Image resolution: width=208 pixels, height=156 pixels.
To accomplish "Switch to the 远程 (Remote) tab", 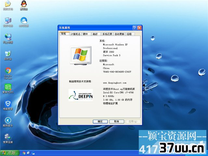I will [130, 34].
